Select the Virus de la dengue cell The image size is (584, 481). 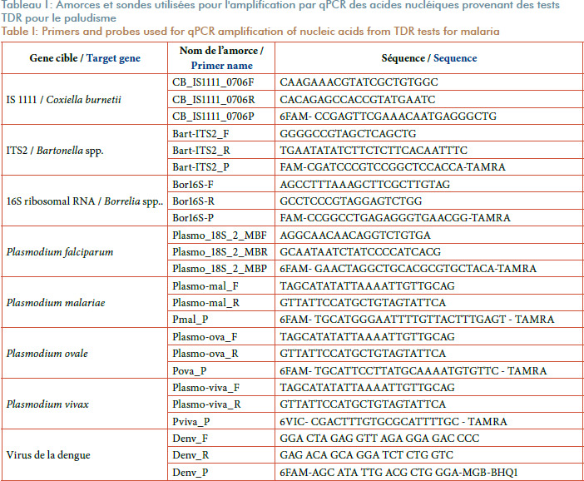[85, 455]
